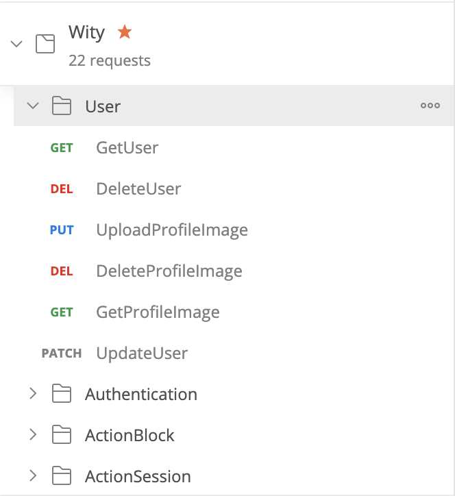This screenshot has width=455, height=496.
Task: Click the Wity collection file icon
Action: click(x=45, y=44)
